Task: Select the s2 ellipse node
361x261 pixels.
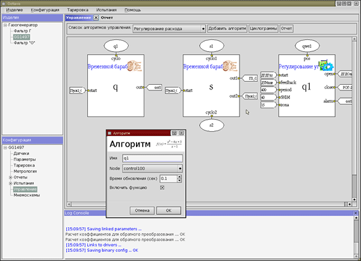Action: pyautogui.click(x=212, y=125)
